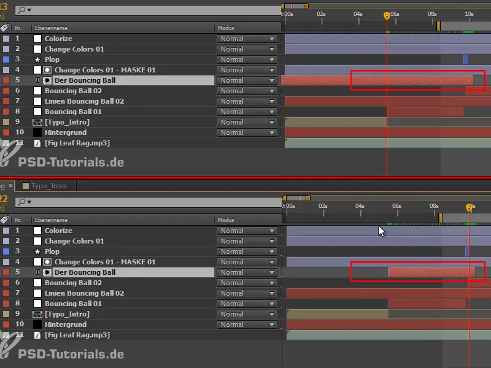The image size is (491, 368).
Task: Click the composition icon of [Typo_Intro] in top panel
Action: [x=37, y=122]
